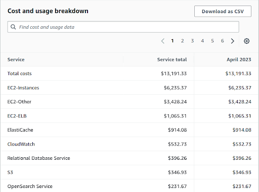Select the OpenSearch Service row label
Screen dimensions: 259x192
click(30, 186)
